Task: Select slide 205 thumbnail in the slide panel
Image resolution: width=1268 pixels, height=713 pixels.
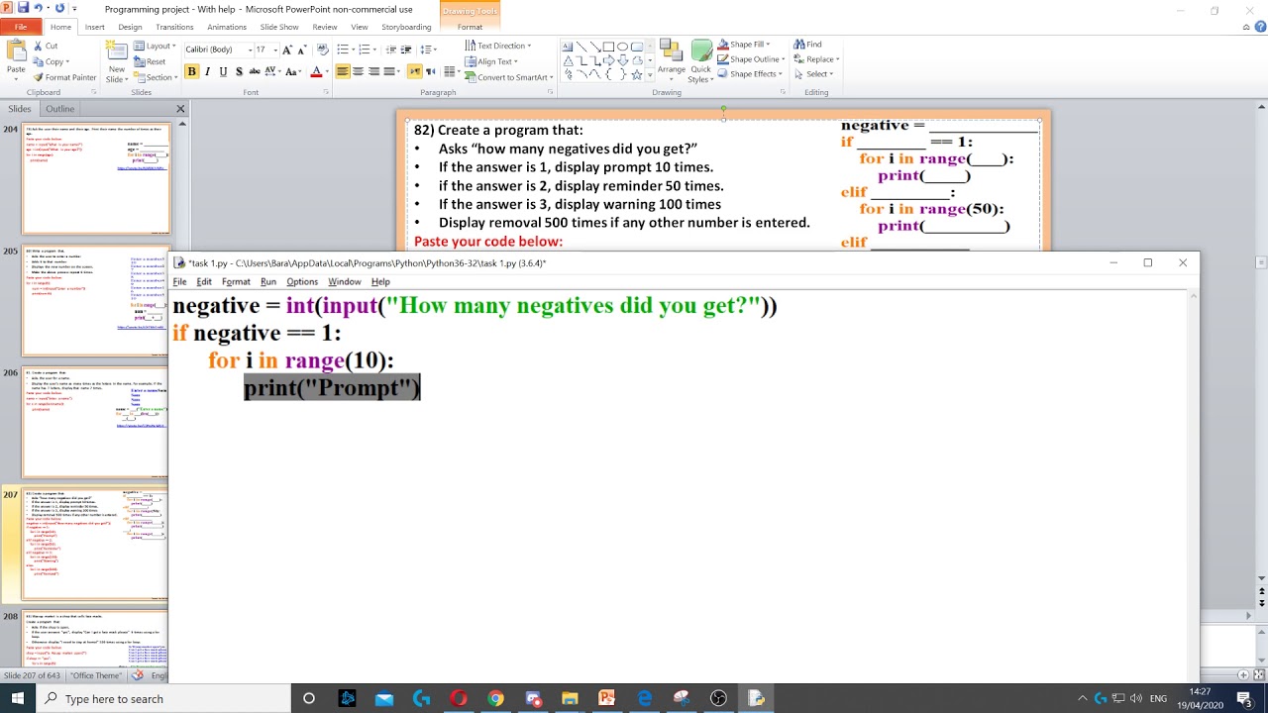Action: [96, 301]
